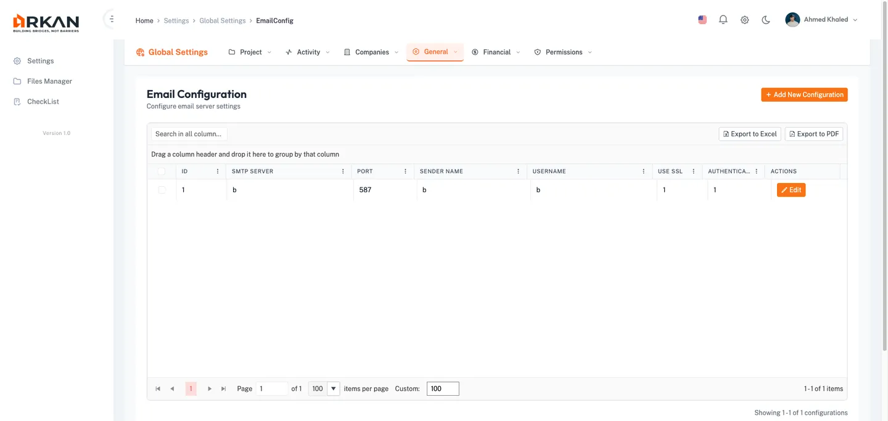The image size is (888, 421).
Task: Collapse the sidebar with the hamburger toggle
Action: point(110,18)
